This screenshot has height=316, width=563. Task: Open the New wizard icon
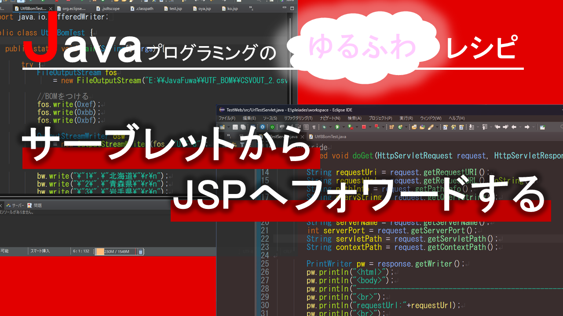pyautogui.click(x=221, y=126)
